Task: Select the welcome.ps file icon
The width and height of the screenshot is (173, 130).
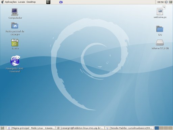Action: coord(160,11)
